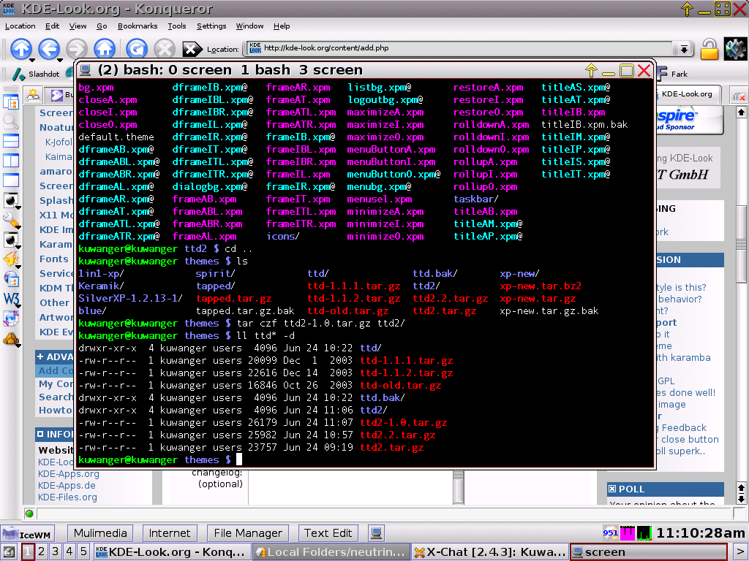Open the Back button history dropdown arrow
The height and width of the screenshot is (561, 749).
pyautogui.click(x=60, y=60)
